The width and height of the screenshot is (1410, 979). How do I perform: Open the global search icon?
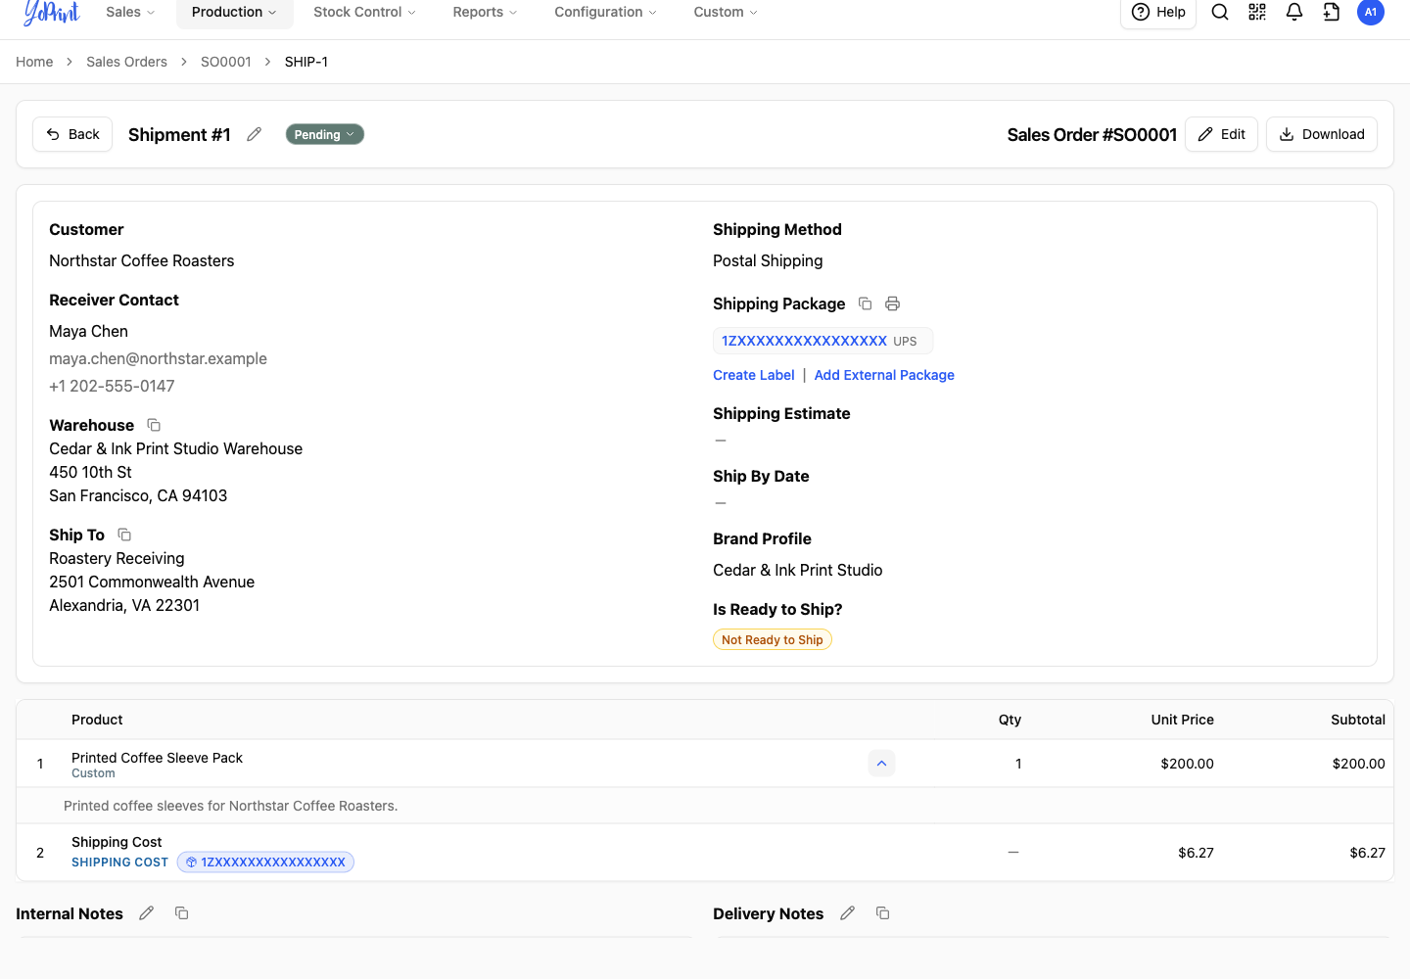point(1220,12)
